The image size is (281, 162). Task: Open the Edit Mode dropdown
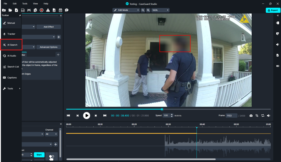click(x=126, y=10)
